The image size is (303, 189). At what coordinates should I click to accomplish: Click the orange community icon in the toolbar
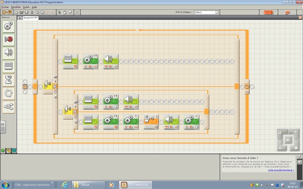coord(288,12)
